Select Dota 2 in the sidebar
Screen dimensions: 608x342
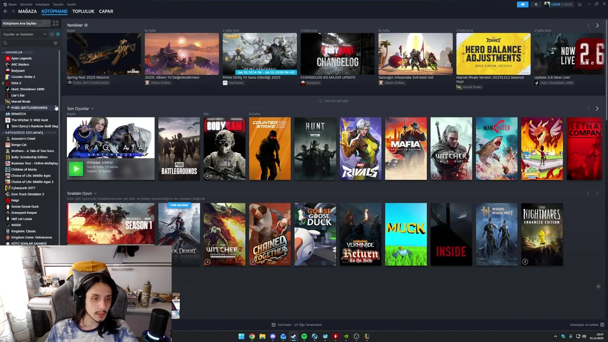pos(16,83)
